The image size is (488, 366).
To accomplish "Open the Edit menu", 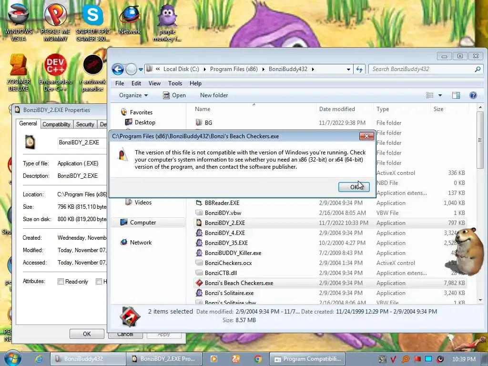I will pyautogui.click(x=136, y=83).
